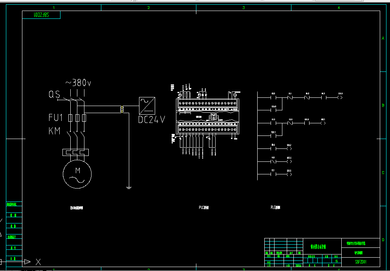The image size is (390, 271).
Task: Select the ~380v voltage label
Action: (x=78, y=83)
